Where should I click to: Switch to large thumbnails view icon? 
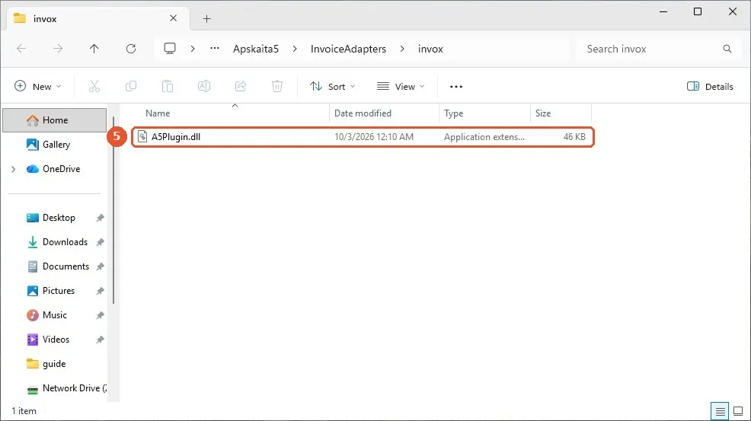(x=738, y=411)
